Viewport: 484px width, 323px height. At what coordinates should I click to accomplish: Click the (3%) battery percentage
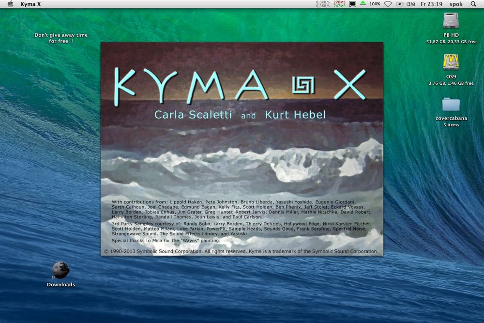[x=410, y=4]
